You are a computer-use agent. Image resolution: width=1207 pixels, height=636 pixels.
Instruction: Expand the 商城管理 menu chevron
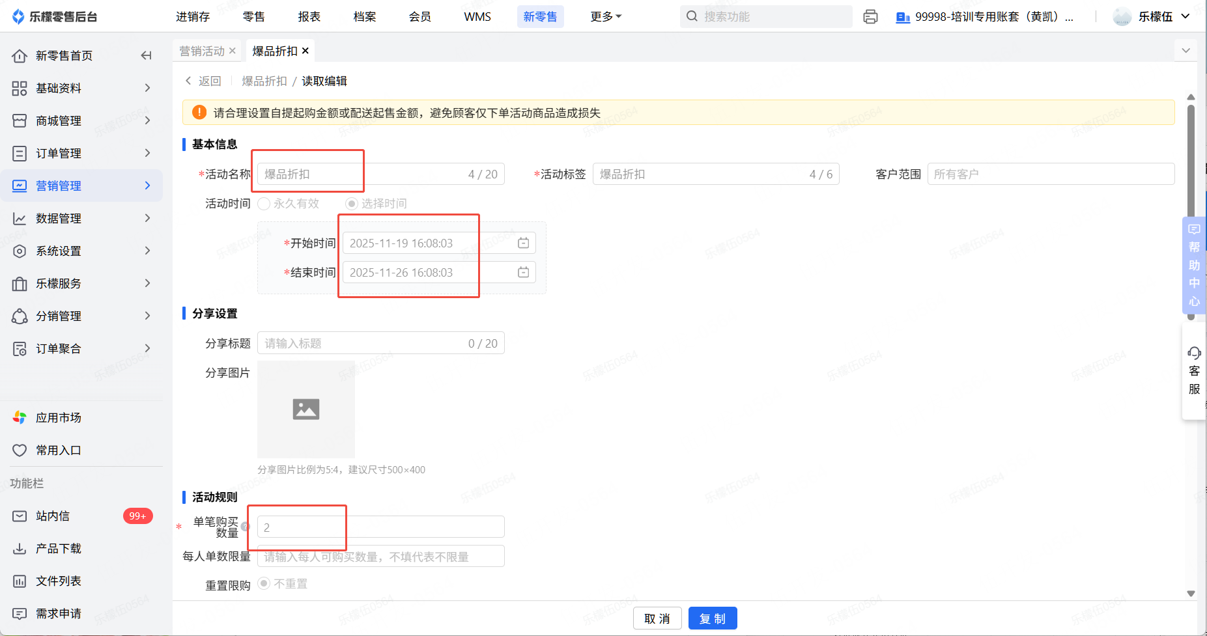[x=147, y=120]
